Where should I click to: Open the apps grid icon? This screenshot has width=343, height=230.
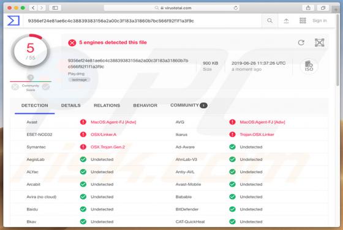click(303, 21)
